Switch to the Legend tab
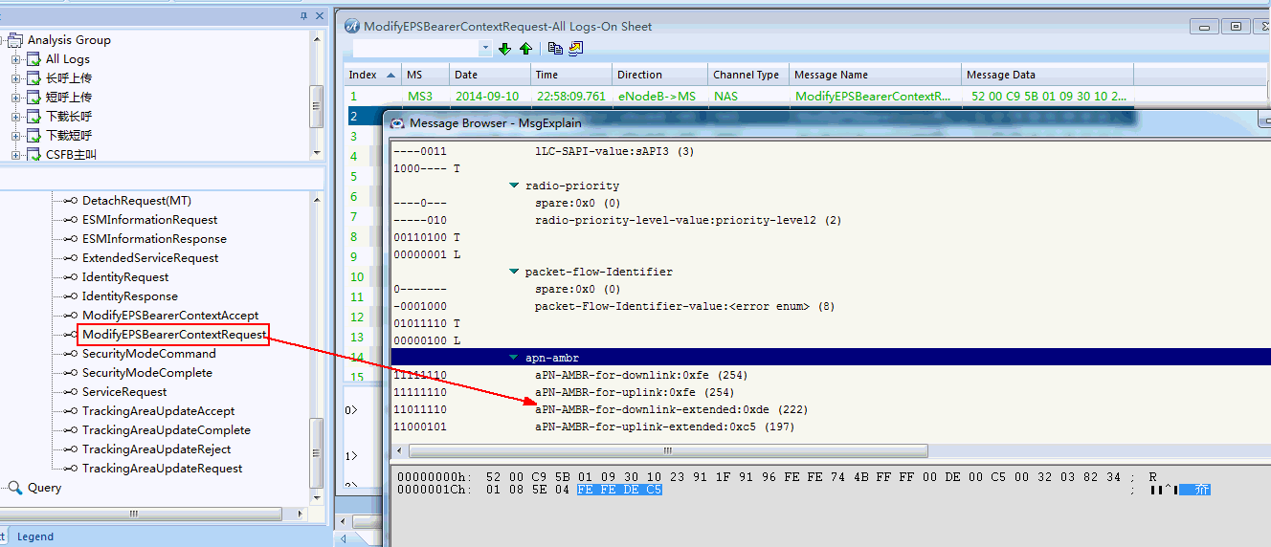 click(x=35, y=536)
